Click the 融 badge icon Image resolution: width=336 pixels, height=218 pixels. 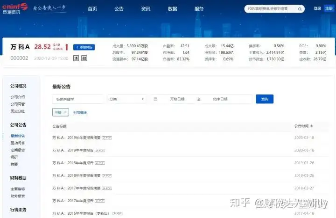[84, 58]
